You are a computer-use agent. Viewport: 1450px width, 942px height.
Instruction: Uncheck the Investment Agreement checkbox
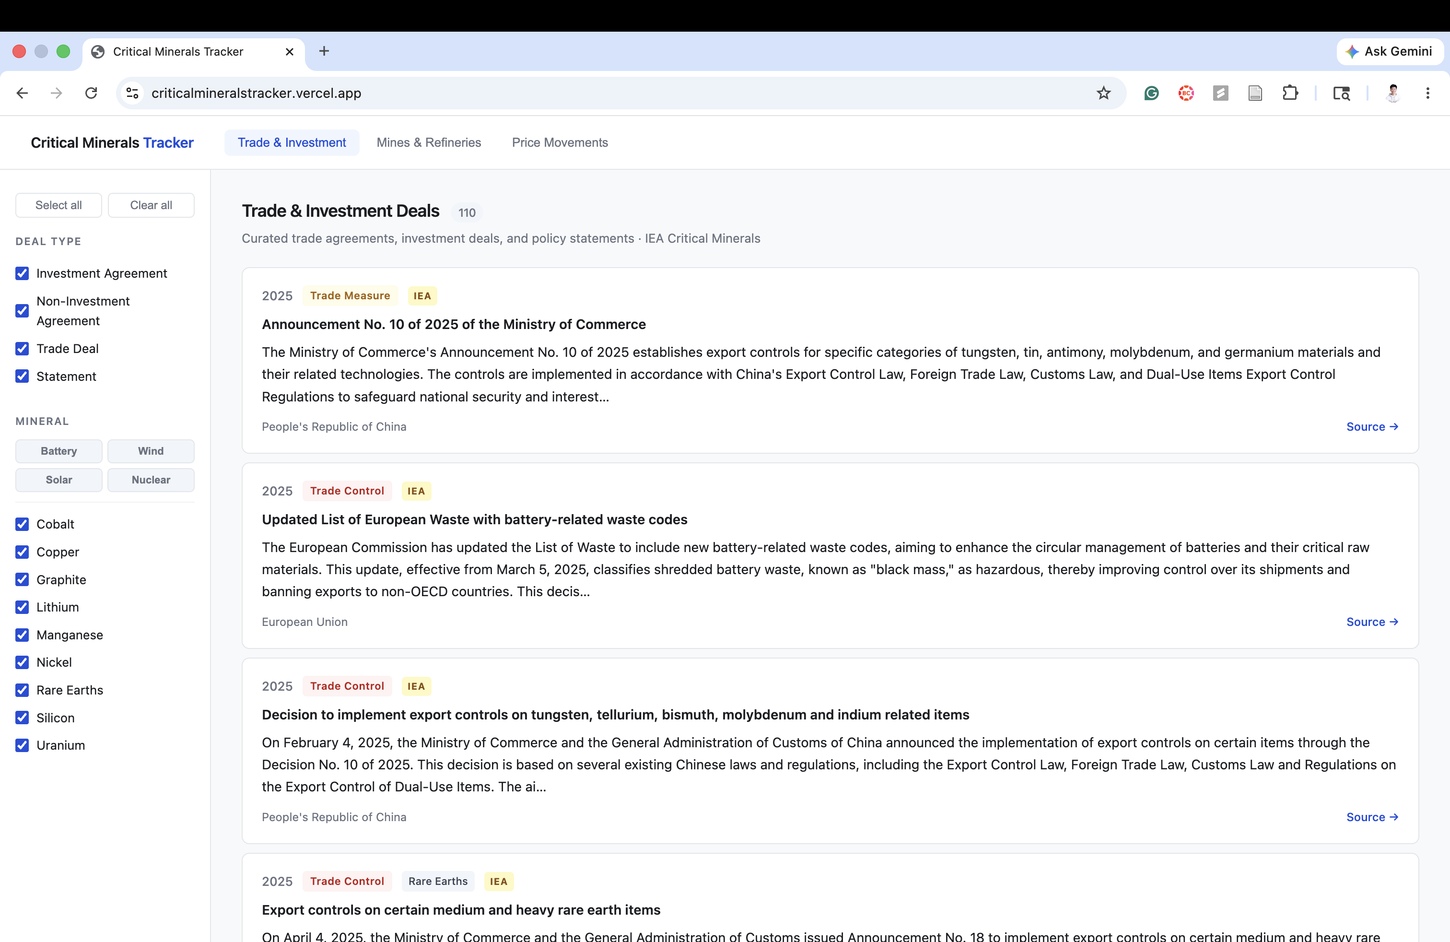pos(23,273)
